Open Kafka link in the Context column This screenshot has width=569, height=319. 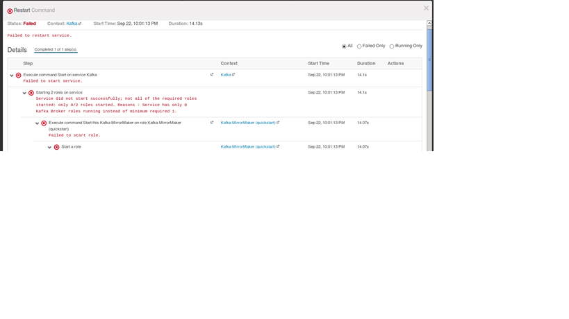226,75
